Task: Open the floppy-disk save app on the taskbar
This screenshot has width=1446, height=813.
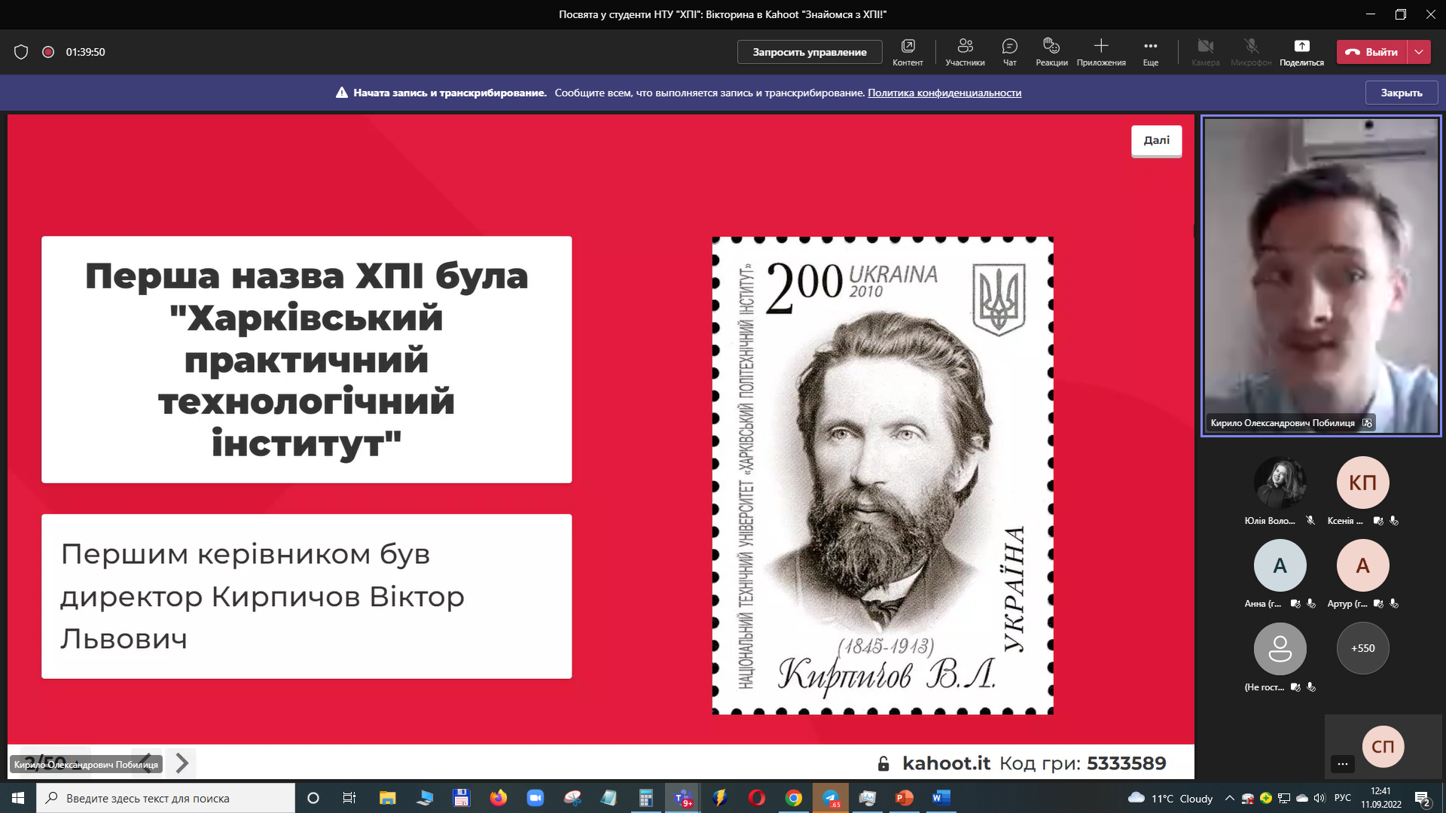Action: tap(462, 798)
